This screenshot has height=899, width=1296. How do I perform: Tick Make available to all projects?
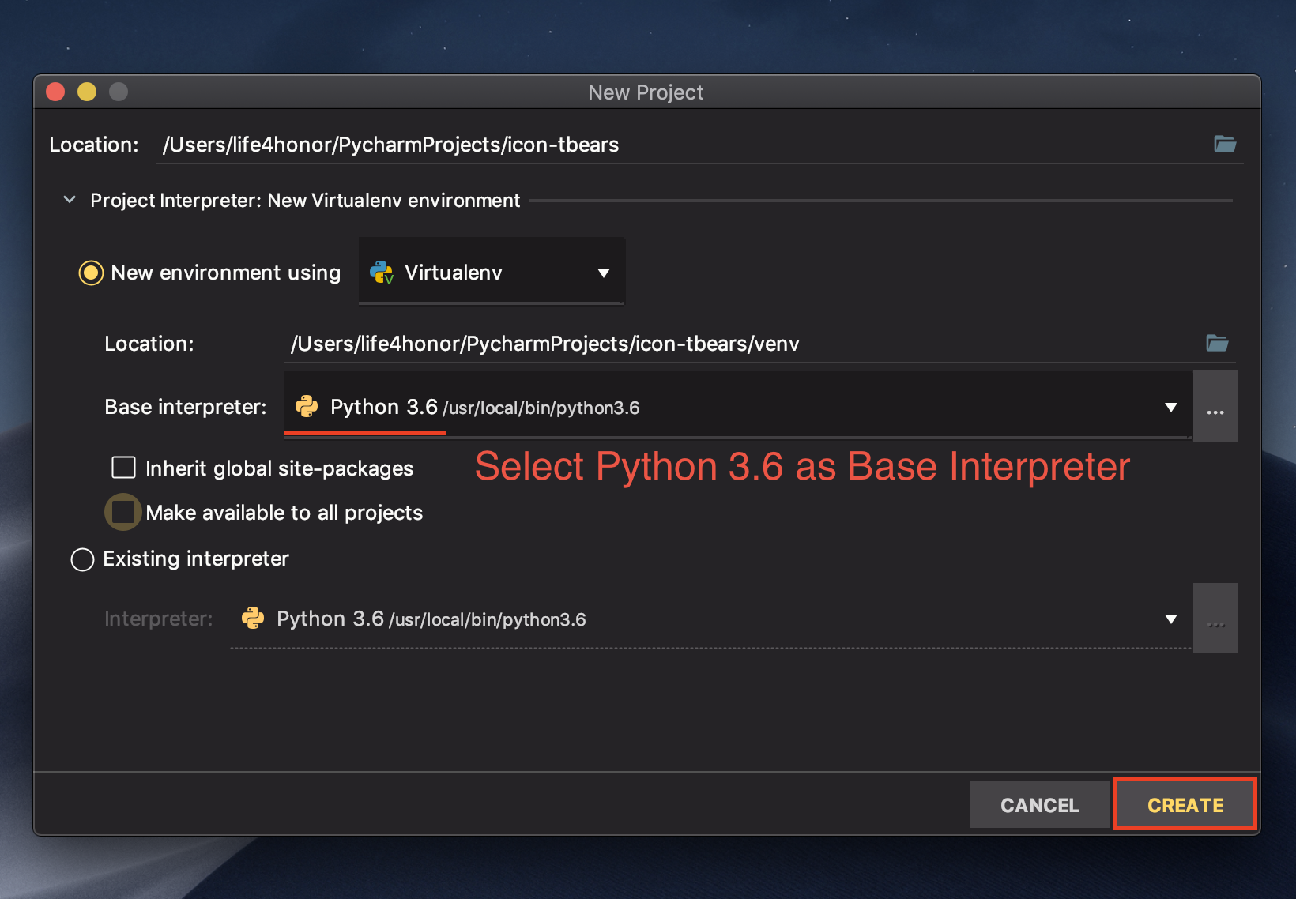click(x=123, y=512)
